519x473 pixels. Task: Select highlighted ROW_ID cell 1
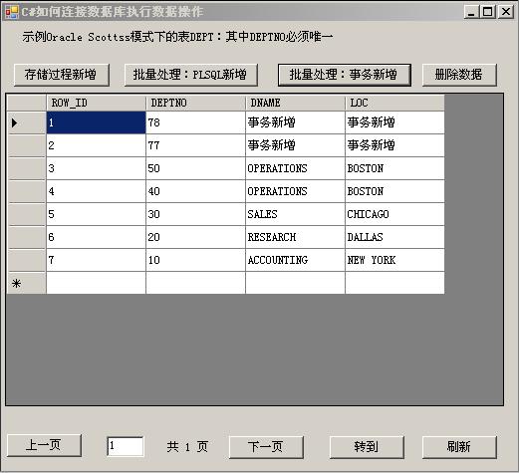coord(96,122)
